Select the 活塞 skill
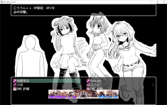This screenshot has width=167, height=105. (20, 85)
